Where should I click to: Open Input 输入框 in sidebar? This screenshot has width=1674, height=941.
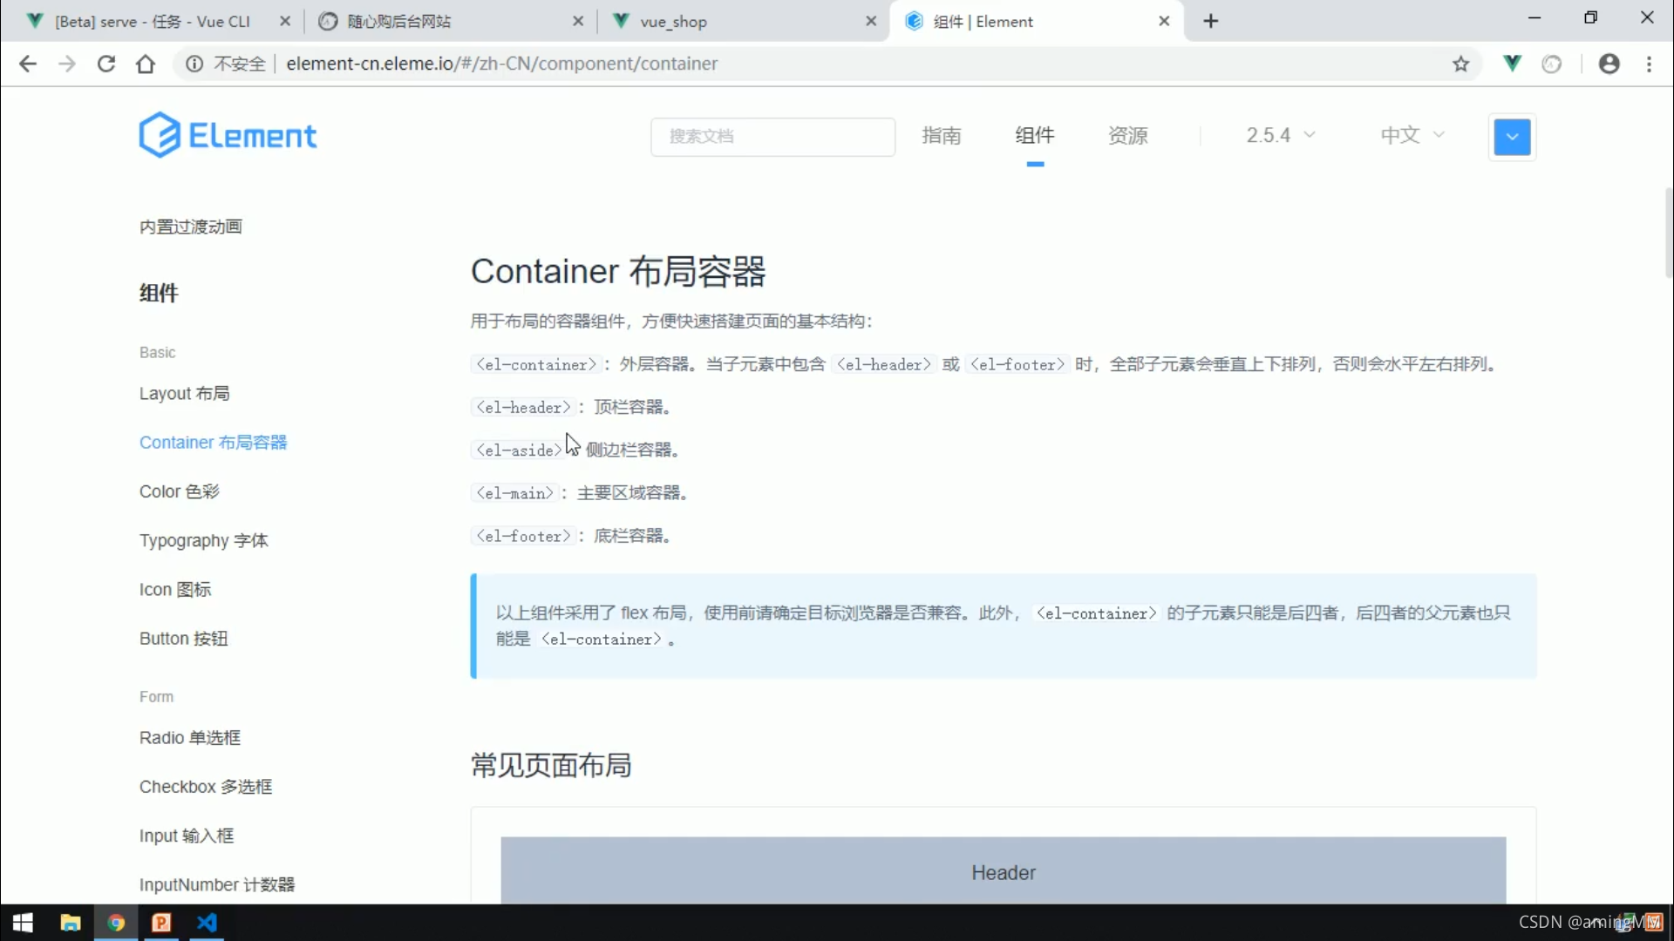(x=187, y=835)
